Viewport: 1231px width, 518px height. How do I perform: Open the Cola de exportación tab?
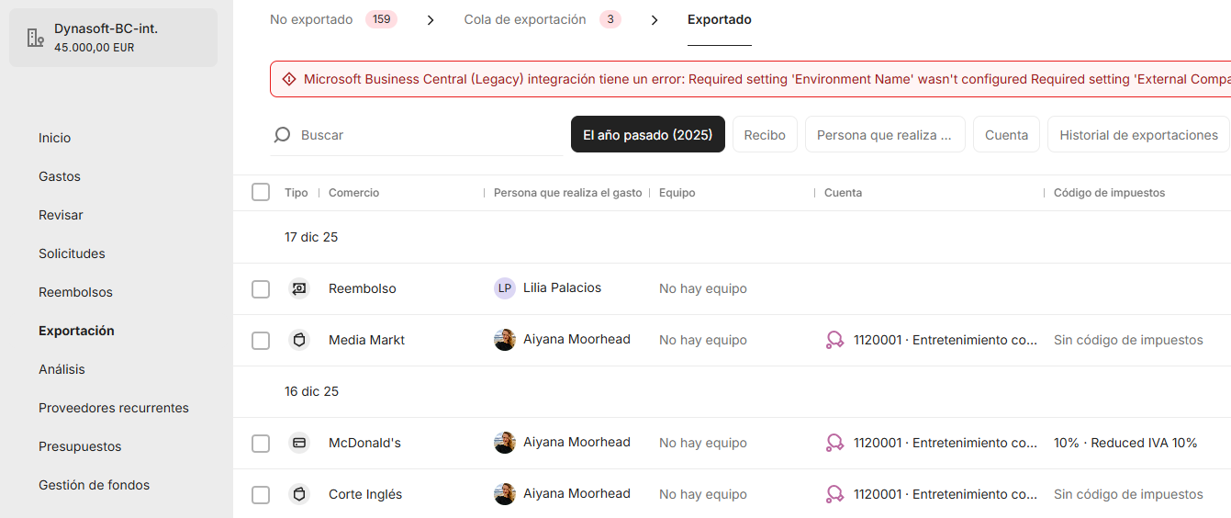[x=525, y=20]
